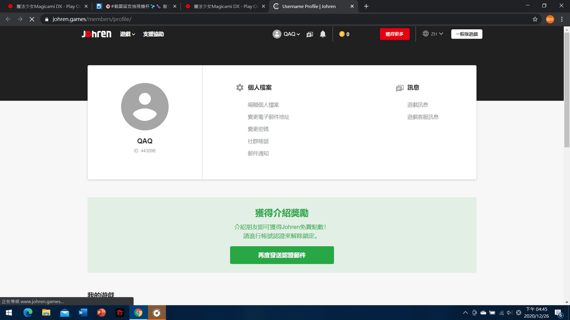Expand the 遊戲 dropdown menu
The image size is (570, 320).
[127, 34]
